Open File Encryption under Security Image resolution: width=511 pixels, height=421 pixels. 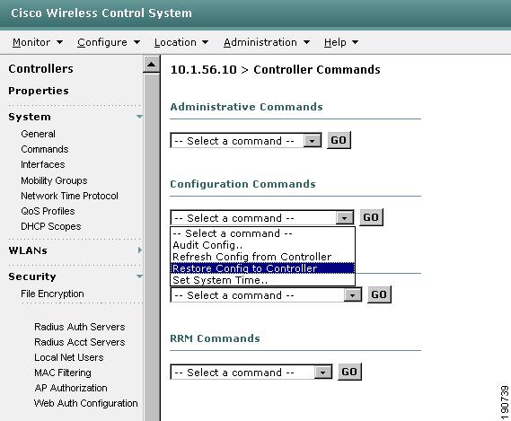[x=52, y=294]
